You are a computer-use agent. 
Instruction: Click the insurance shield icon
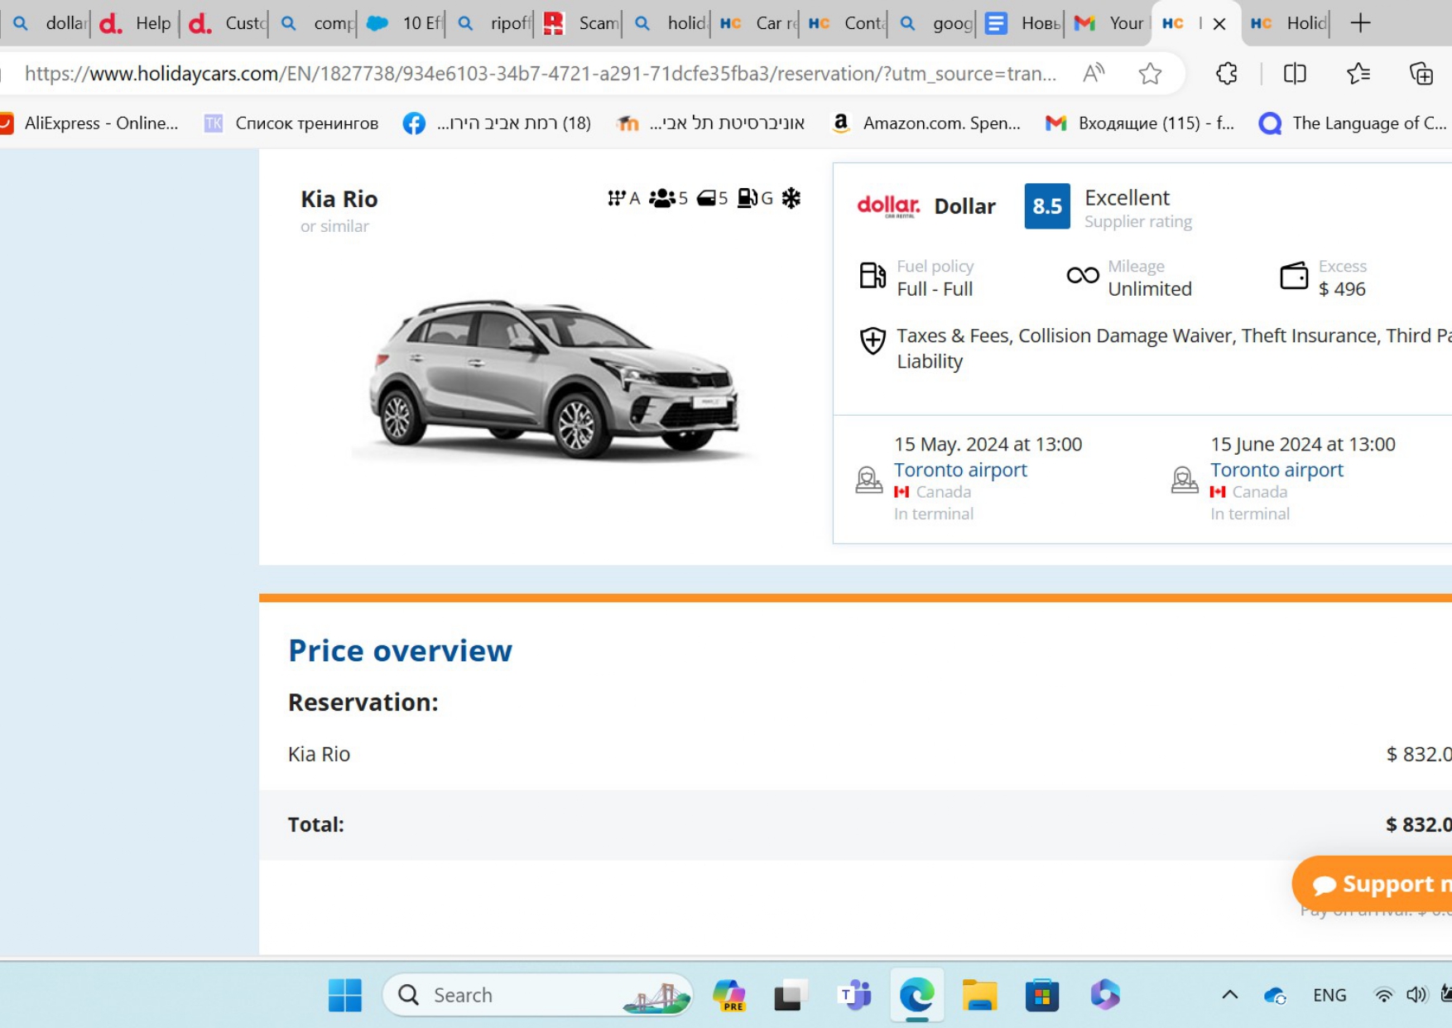(873, 340)
